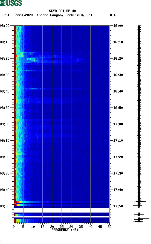This screenshot has width=151, height=244.
Task: Click the 08:40 PST time label
Action: tap(5, 91)
